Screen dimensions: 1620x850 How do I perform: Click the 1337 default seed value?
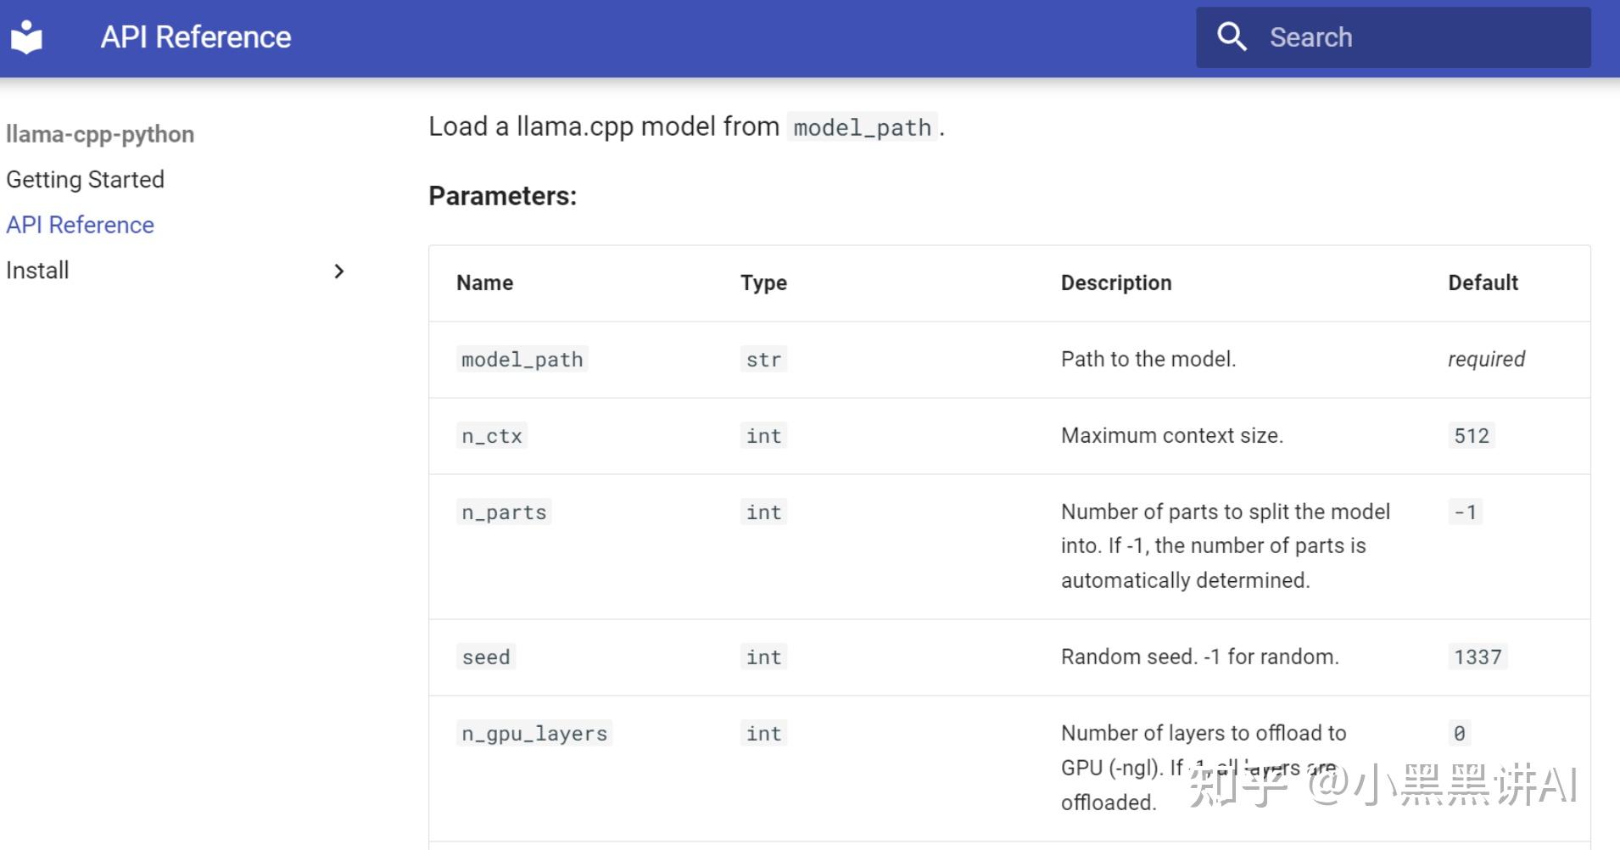(1478, 657)
